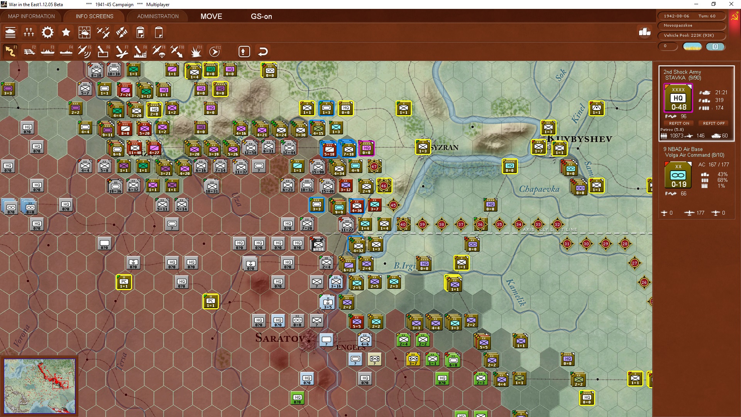This screenshot has height=417, width=741.
Task: Click the clear weather indicator pill
Action: [x=692, y=46]
